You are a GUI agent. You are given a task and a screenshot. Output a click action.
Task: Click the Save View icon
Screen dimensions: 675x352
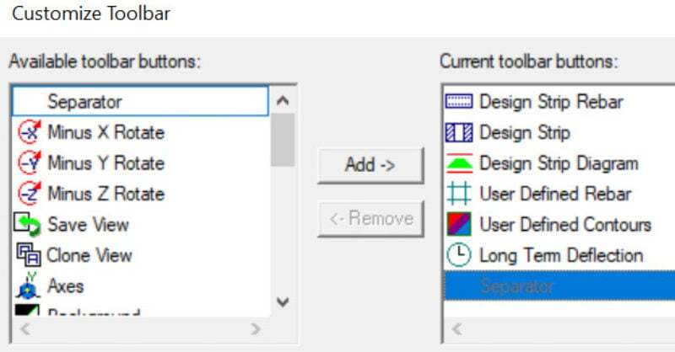click(x=30, y=225)
